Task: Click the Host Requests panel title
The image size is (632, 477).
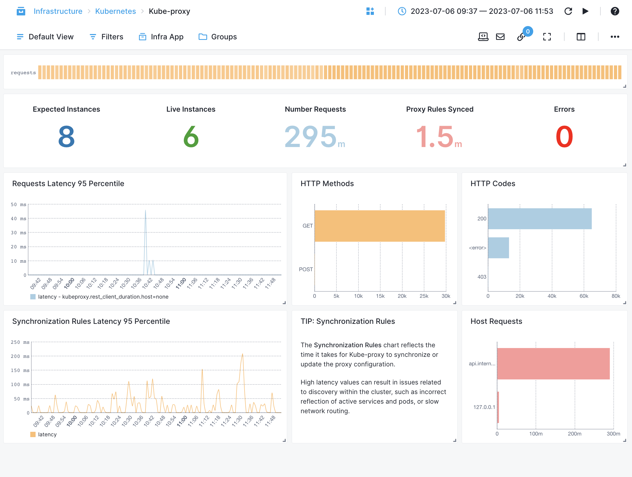Action: 496,321
